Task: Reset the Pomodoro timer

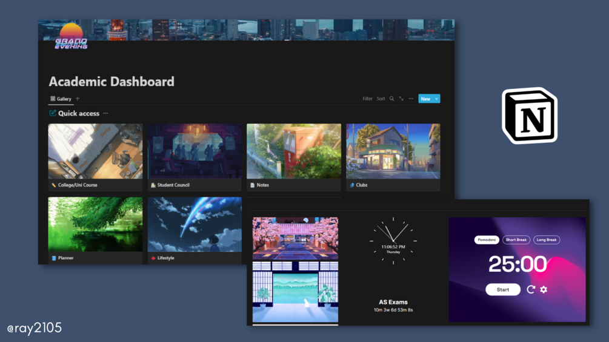Action: (531, 289)
